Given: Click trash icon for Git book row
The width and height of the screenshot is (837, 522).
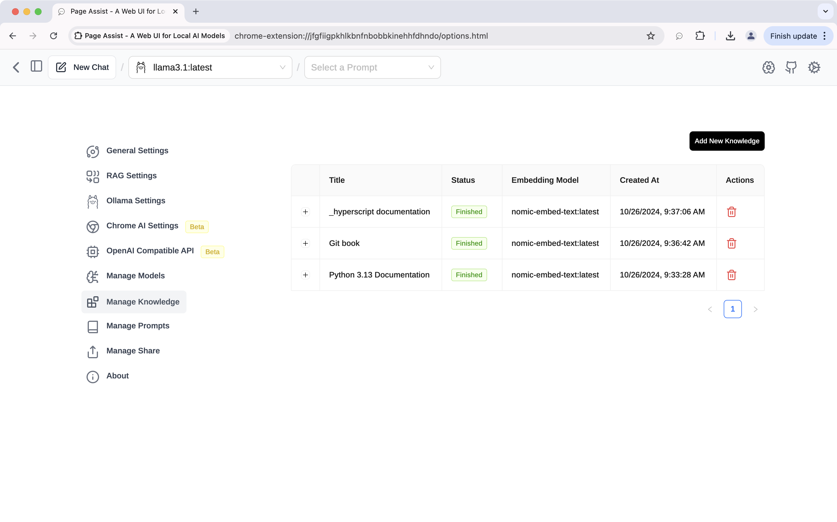Looking at the screenshot, I should click(731, 243).
